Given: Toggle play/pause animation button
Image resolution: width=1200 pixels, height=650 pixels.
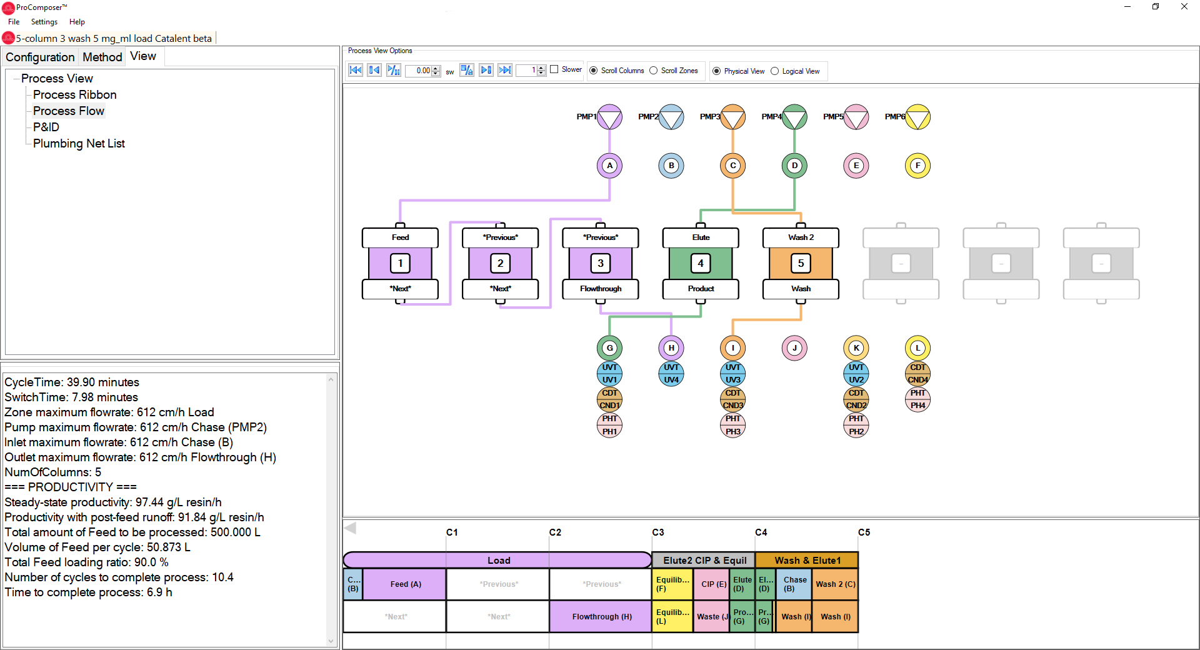Looking at the screenshot, I should (393, 70).
